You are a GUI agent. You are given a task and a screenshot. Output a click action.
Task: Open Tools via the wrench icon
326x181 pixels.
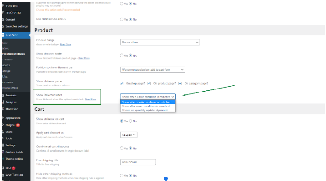pos(3,138)
